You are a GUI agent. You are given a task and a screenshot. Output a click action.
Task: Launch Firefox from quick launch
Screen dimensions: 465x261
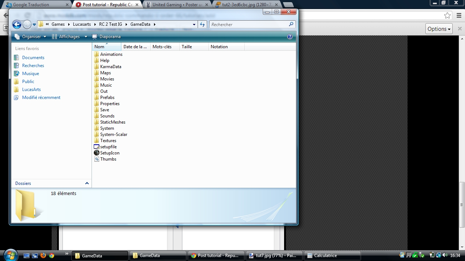pos(43,256)
